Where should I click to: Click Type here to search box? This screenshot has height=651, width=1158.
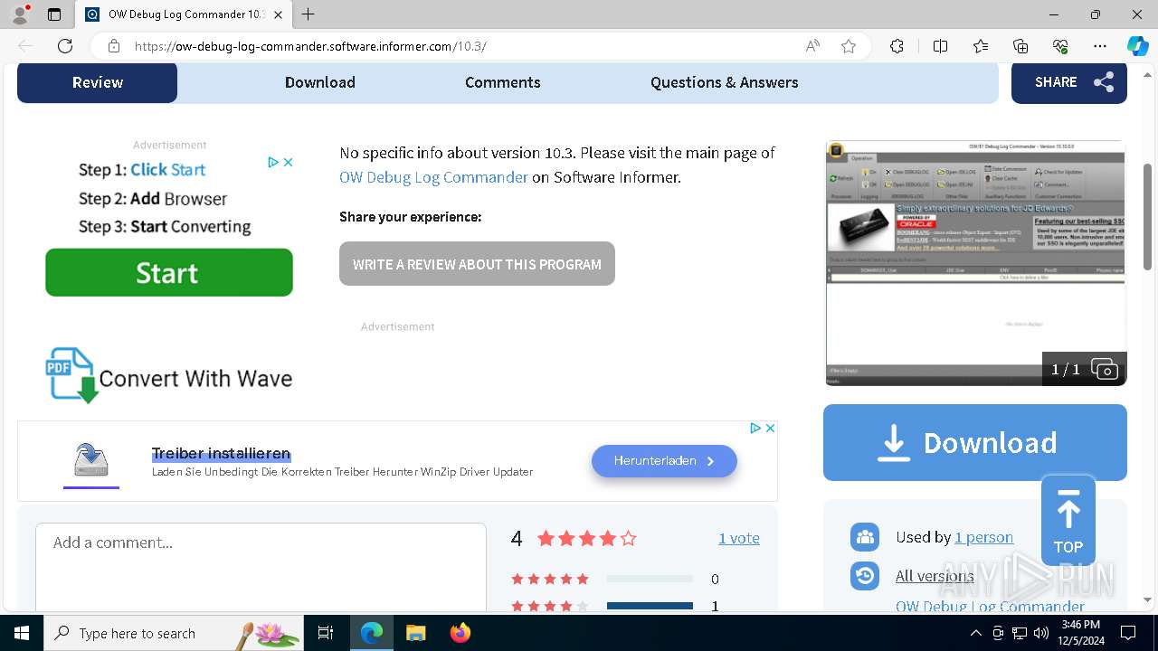[174, 633]
